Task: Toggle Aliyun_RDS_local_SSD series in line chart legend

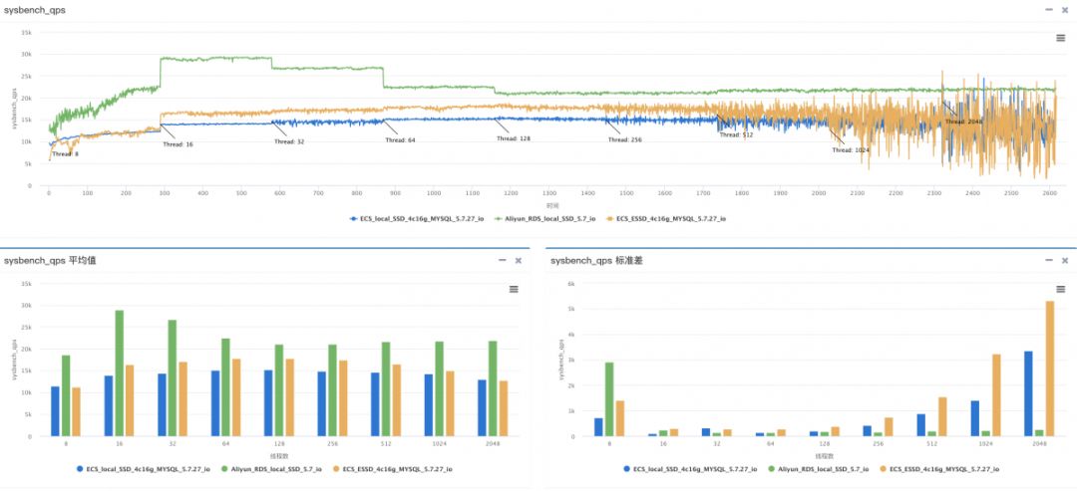Action: [x=546, y=217]
